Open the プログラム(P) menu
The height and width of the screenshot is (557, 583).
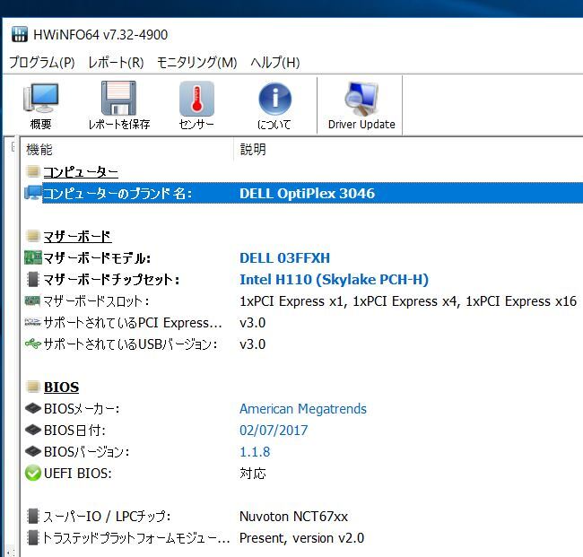(42, 62)
